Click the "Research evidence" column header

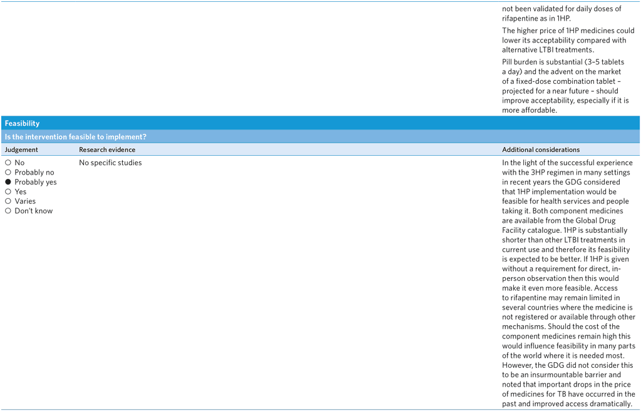(x=107, y=150)
